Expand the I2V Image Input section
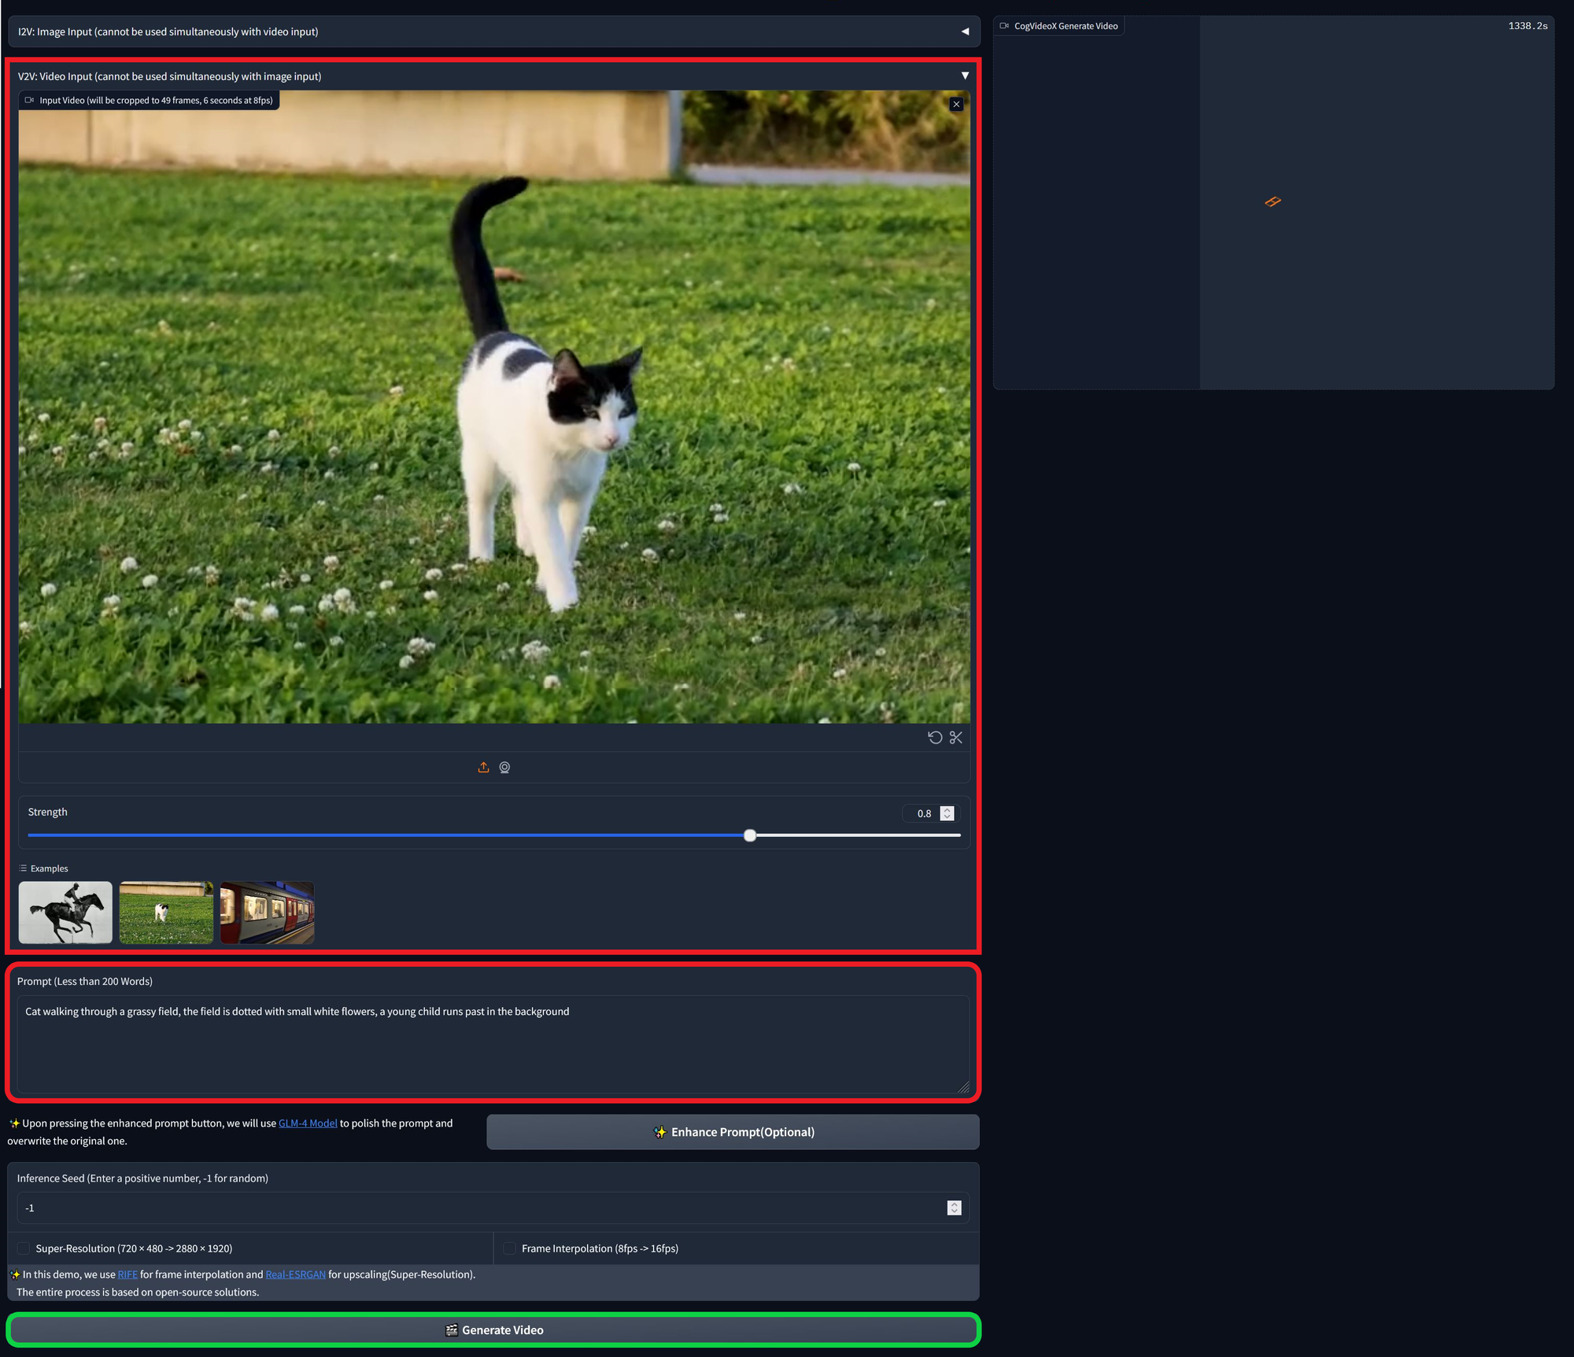This screenshot has height=1357, width=1574. pos(965,31)
